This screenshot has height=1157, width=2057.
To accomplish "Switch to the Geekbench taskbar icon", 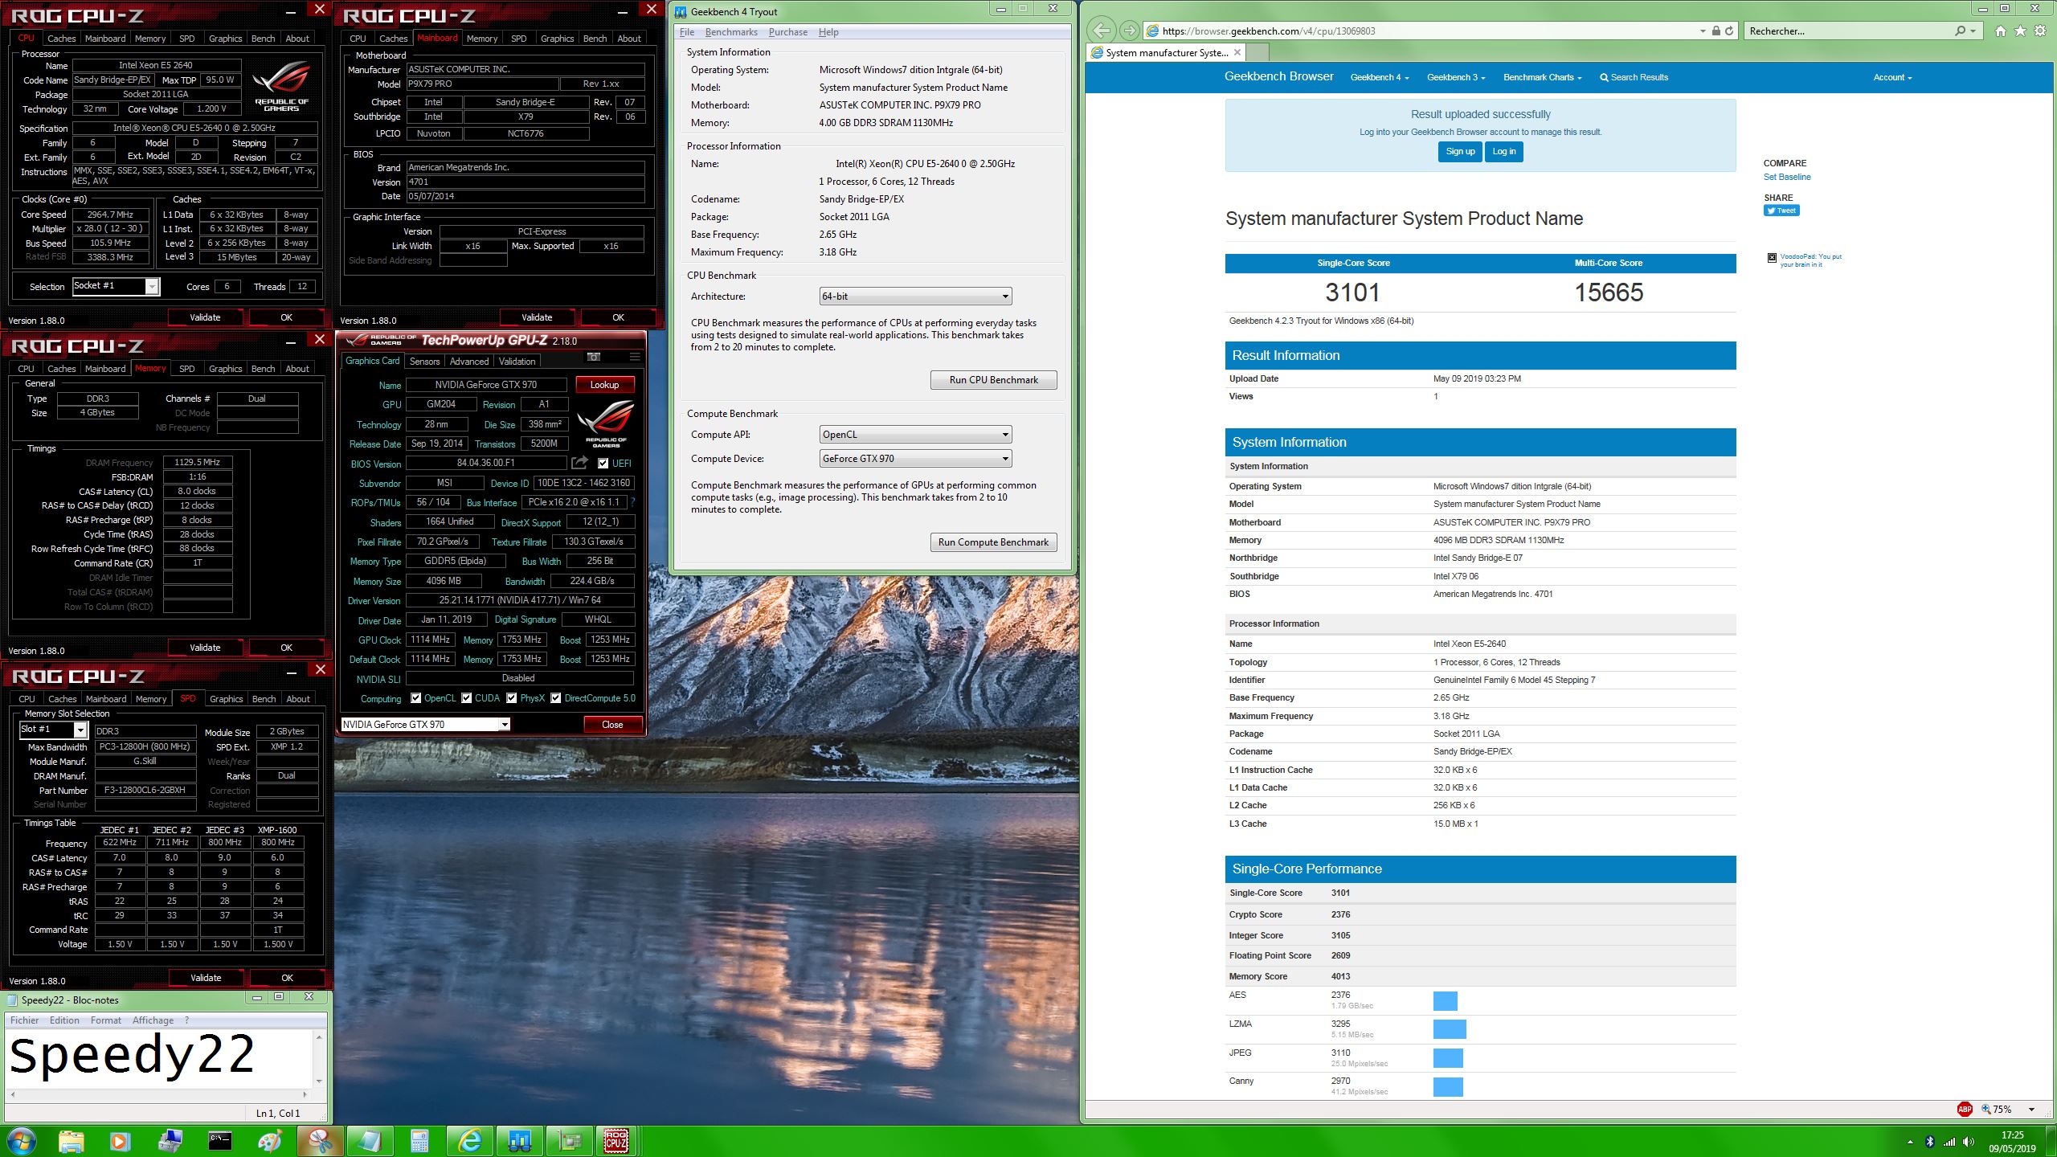I will pyautogui.click(x=519, y=1141).
